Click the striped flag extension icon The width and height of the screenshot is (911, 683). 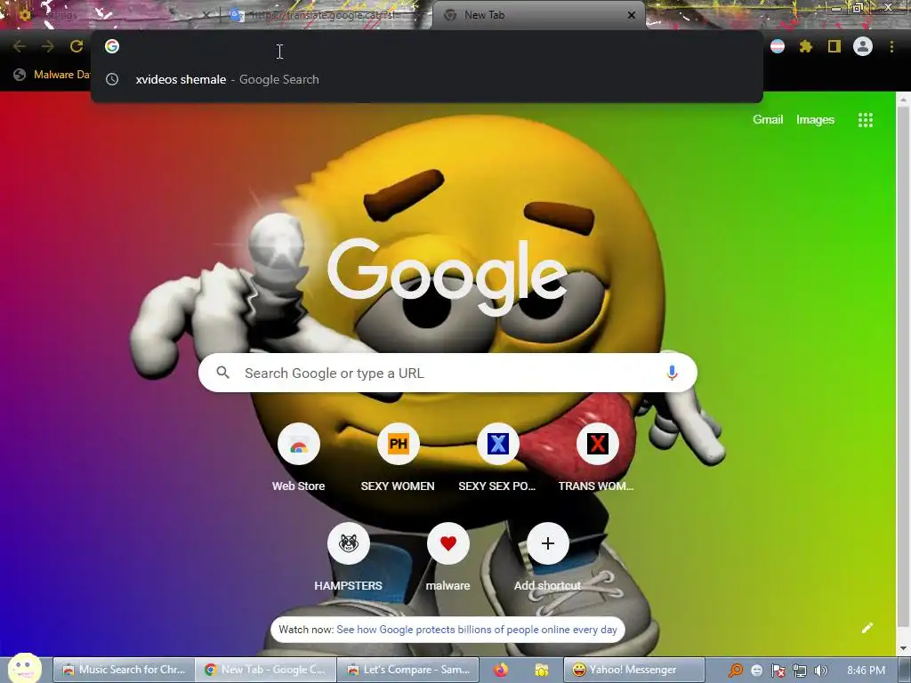(778, 46)
